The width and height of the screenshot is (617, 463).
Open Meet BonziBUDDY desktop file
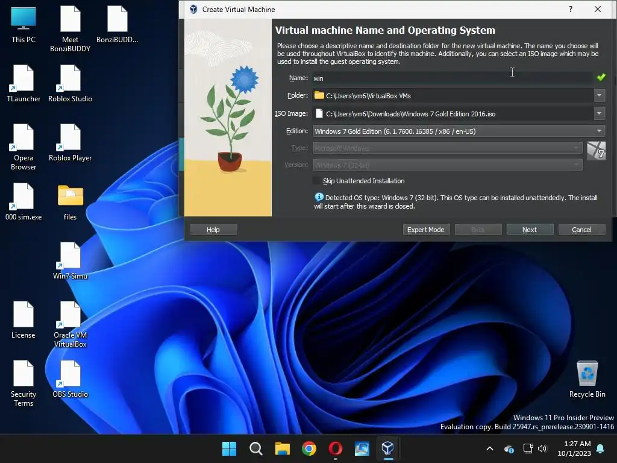70,29
